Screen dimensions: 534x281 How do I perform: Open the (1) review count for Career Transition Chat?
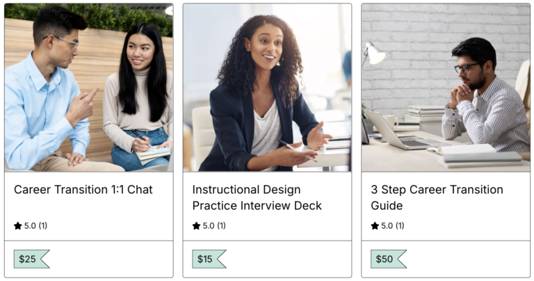pos(43,226)
